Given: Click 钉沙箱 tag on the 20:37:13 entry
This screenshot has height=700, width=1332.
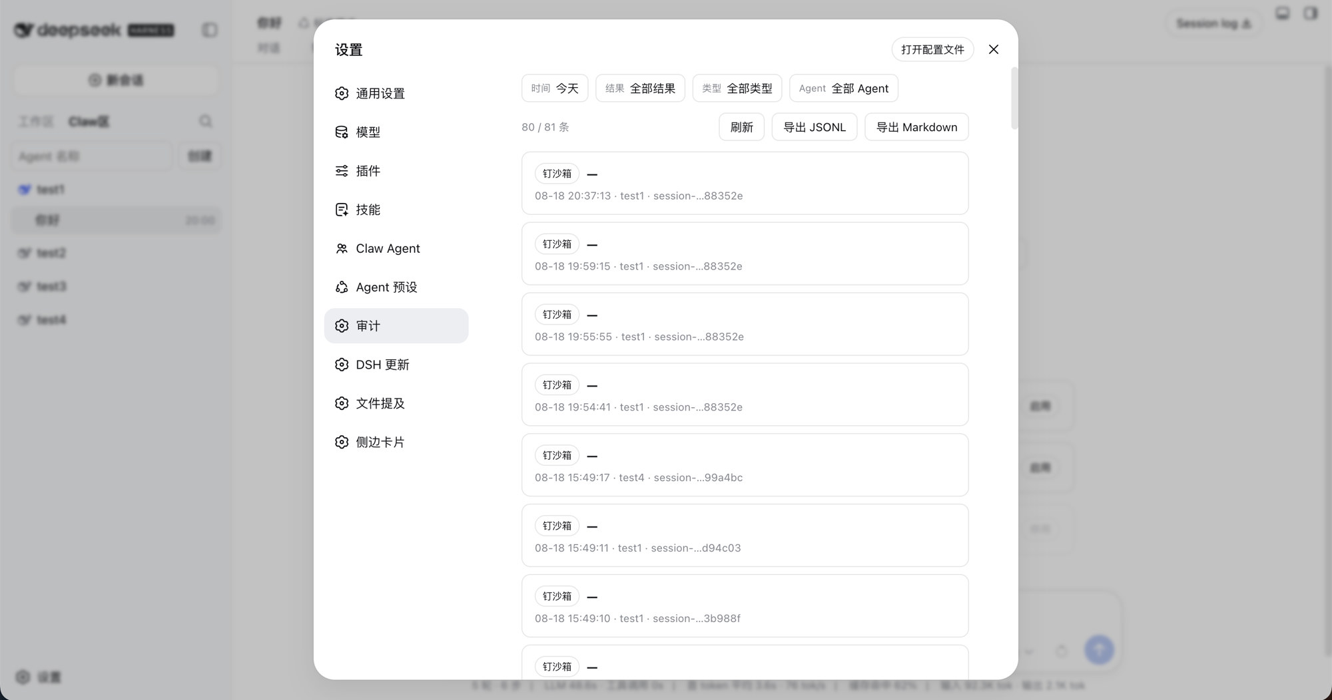Looking at the screenshot, I should (x=557, y=174).
